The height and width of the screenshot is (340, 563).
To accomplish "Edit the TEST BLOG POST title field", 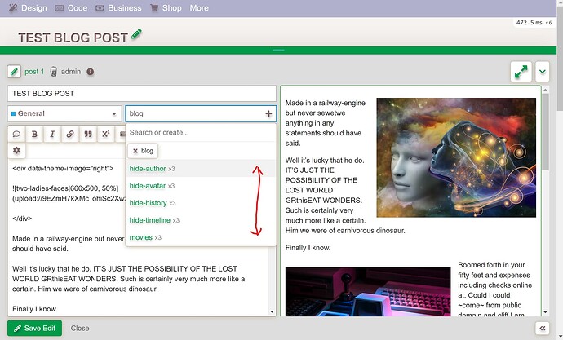I will click(142, 94).
